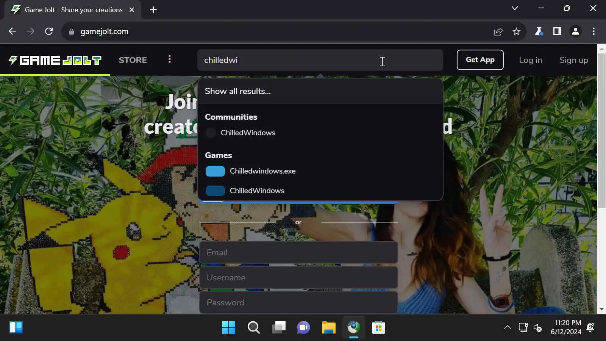Open the clock and calendar flyout

[566, 327]
